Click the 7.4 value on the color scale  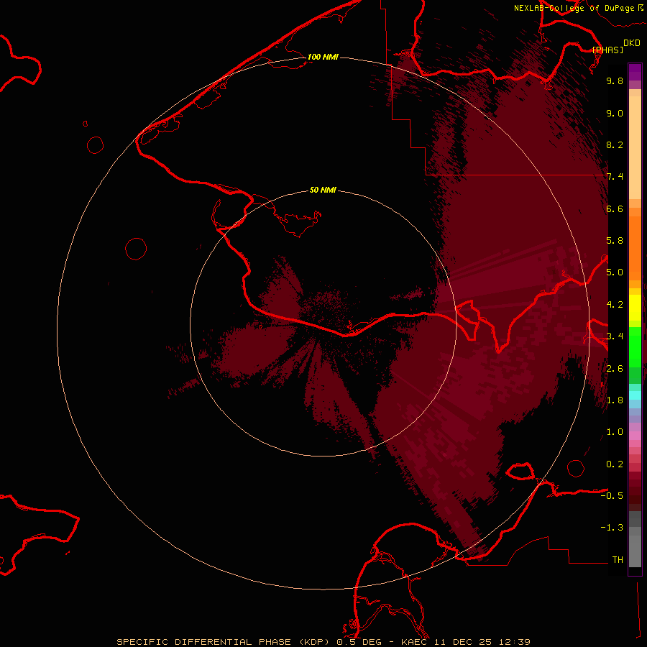tap(615, 177)
